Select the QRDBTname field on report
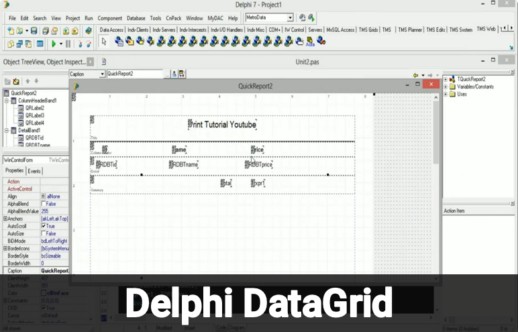The height and width of the screenshot is (332, 518). 184,164
